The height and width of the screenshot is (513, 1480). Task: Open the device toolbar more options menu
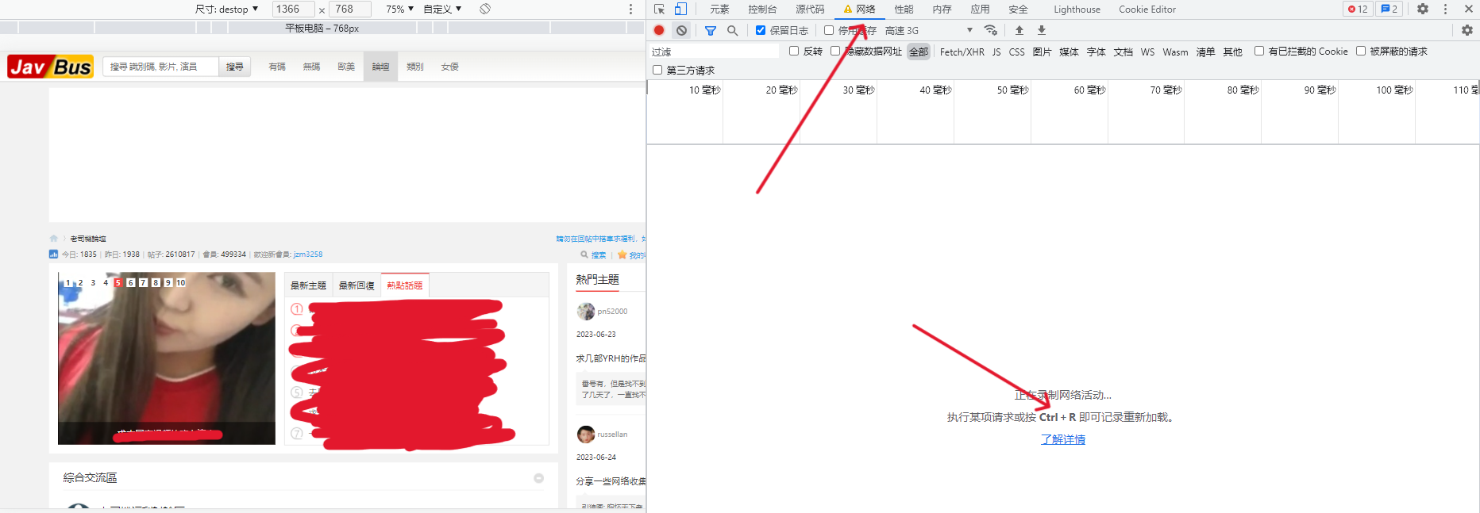coord(630,9)
